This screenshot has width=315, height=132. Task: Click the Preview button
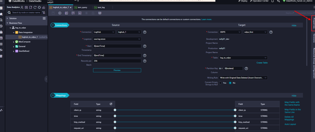(x=117, y=70)
